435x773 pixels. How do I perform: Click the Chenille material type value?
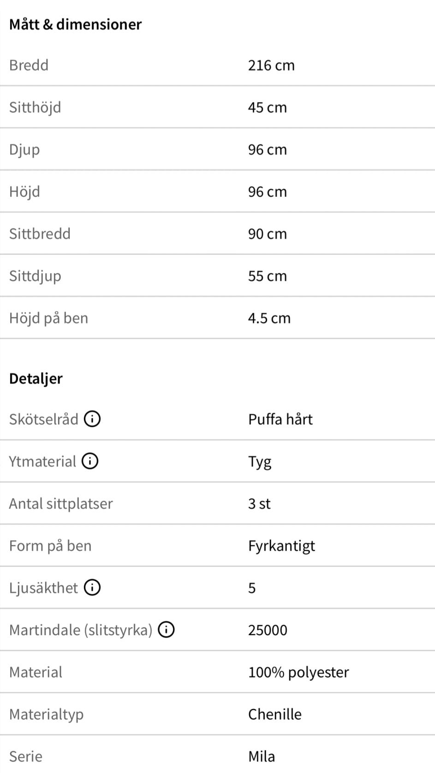[275, 714]
